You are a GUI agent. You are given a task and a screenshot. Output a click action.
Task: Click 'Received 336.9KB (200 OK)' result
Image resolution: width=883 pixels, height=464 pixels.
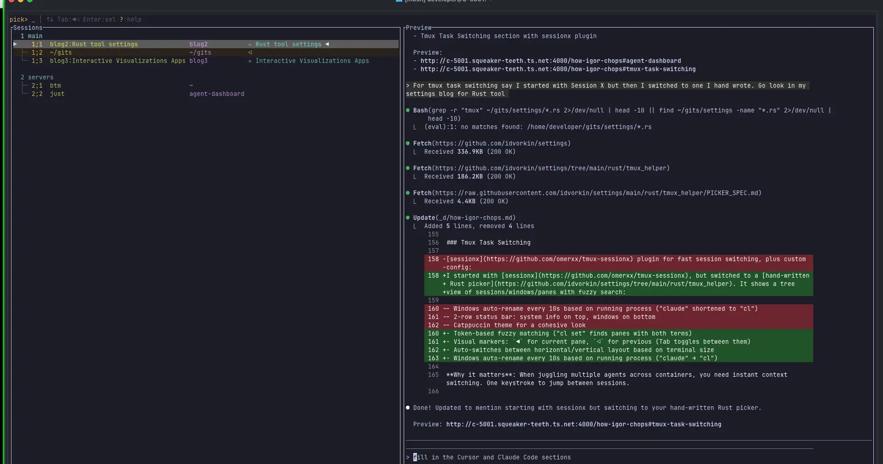pyautogui.click(x=470, y=151)
